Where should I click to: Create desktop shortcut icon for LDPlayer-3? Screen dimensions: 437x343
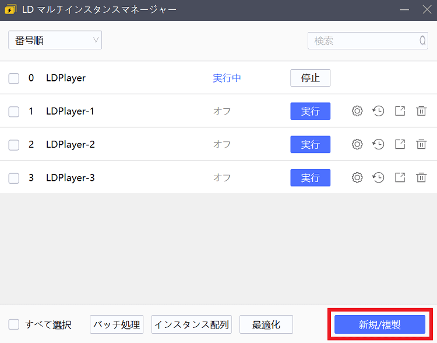point(400,177)
